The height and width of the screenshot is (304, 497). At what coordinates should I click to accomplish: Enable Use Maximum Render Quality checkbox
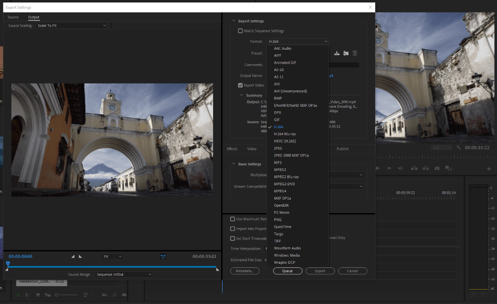pos(232,219)
